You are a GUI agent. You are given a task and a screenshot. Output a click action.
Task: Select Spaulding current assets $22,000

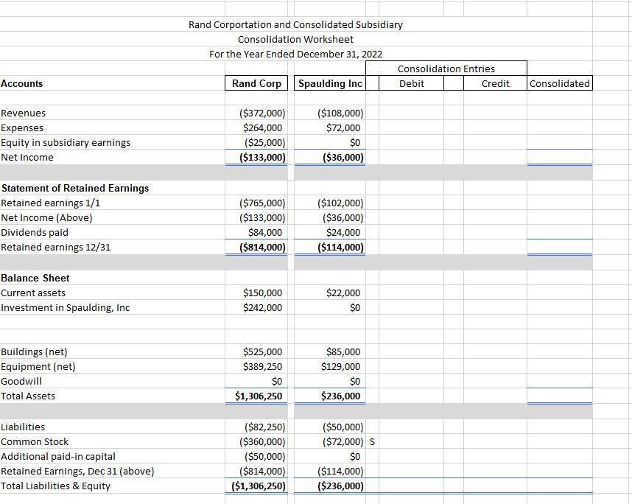tap(343, 293)
